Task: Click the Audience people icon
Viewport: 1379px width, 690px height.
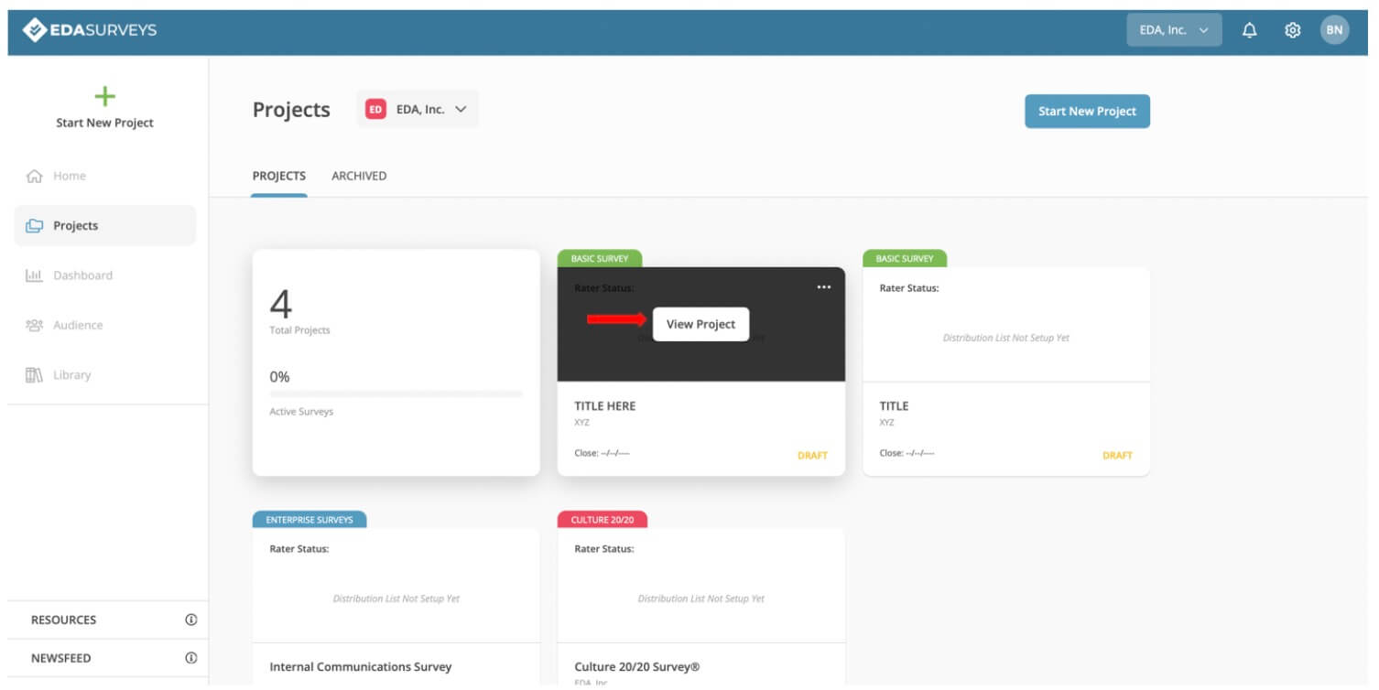Action: point(35,325)
